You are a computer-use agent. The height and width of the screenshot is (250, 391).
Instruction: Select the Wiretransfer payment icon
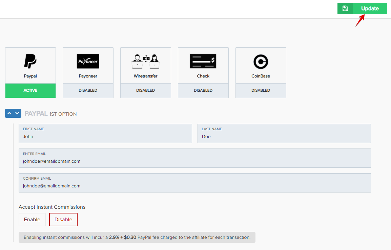pos(145,62)
